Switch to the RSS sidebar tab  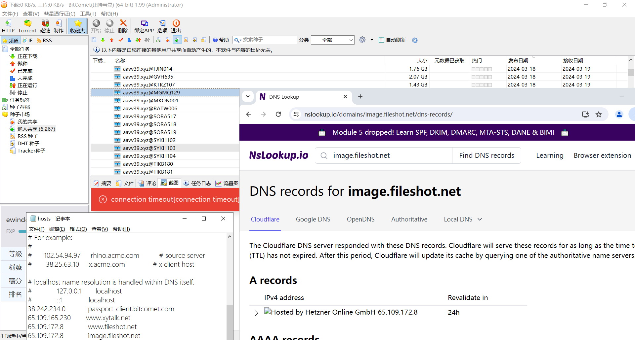coord(44,40)
